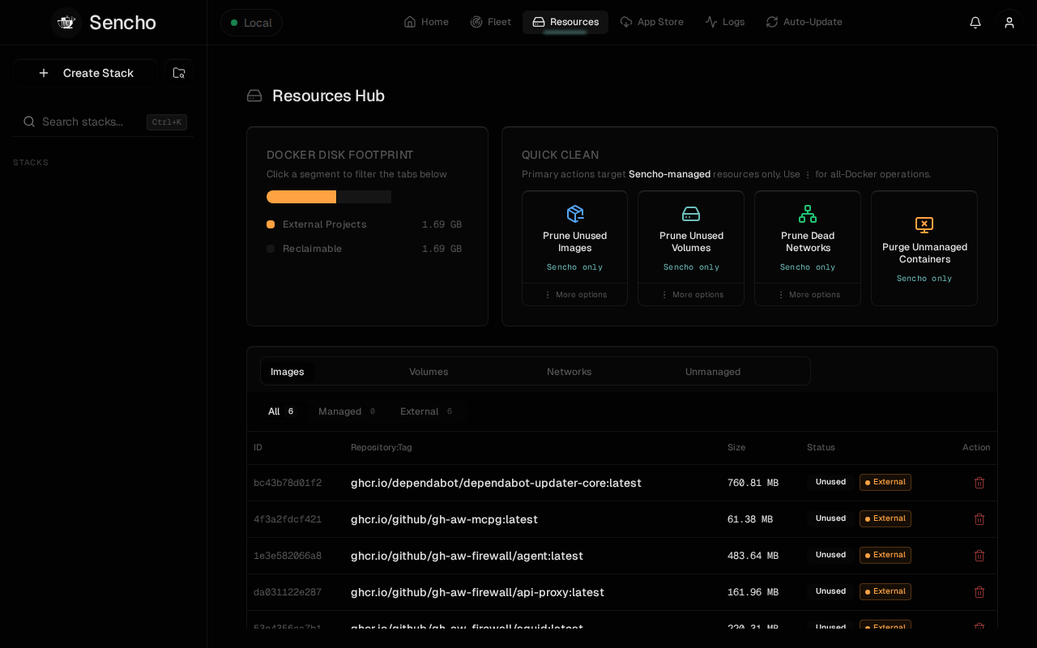Screen dimensions: 1037x648
Task: Filter by External images
Action: coord(426,411)
